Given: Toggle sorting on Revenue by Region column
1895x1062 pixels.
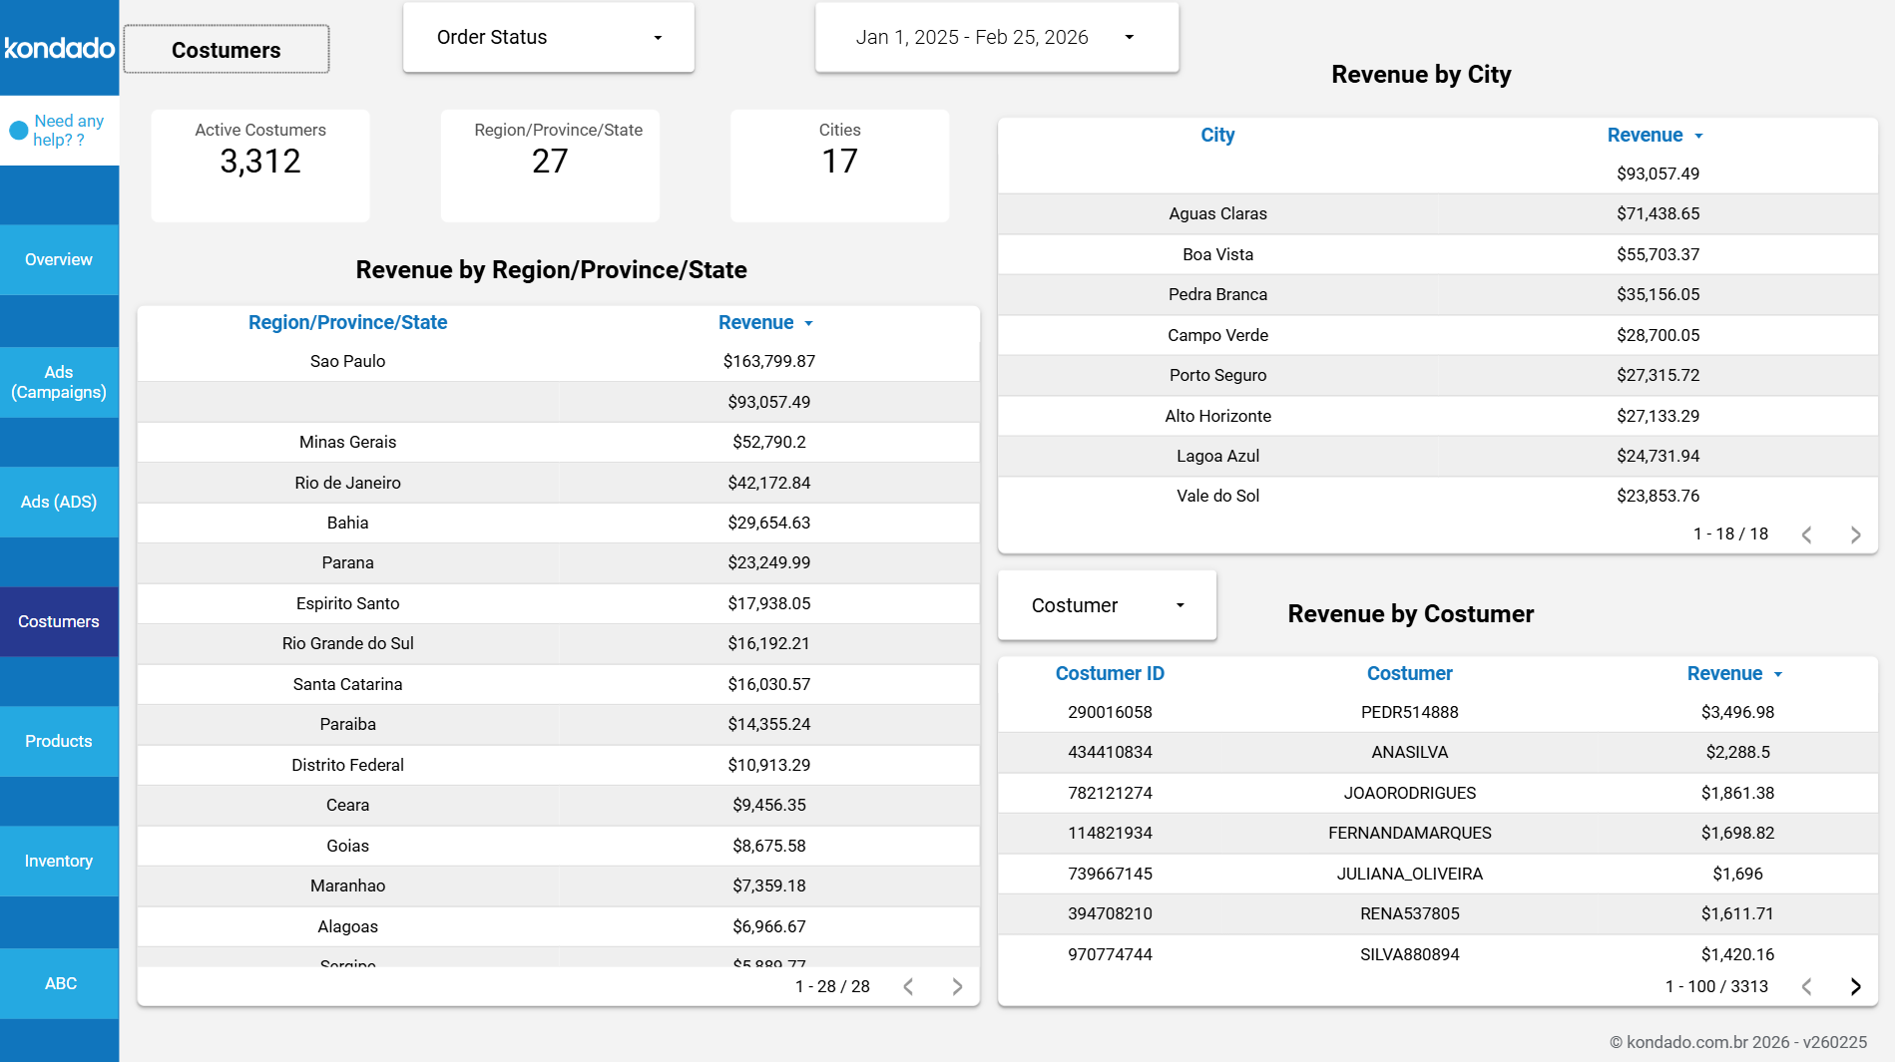Looking at the screenshot, I should (766, 322).
